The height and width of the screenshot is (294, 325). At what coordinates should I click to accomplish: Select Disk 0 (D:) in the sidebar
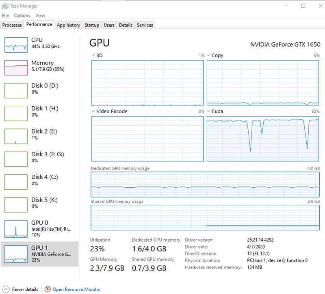(x=40, y=90)
